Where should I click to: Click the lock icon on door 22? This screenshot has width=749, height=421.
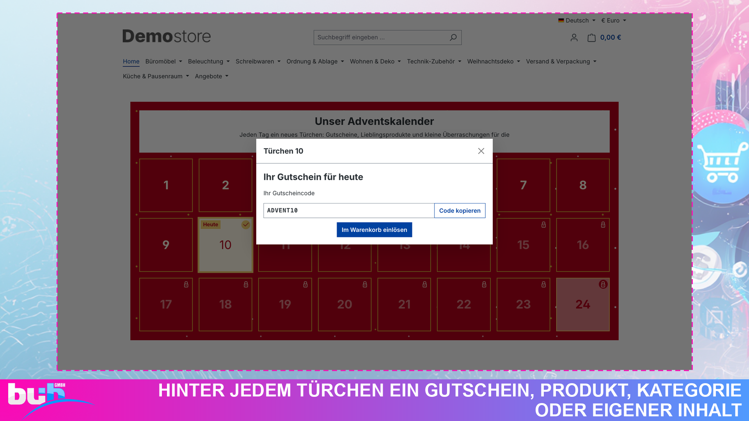(484, 285)
